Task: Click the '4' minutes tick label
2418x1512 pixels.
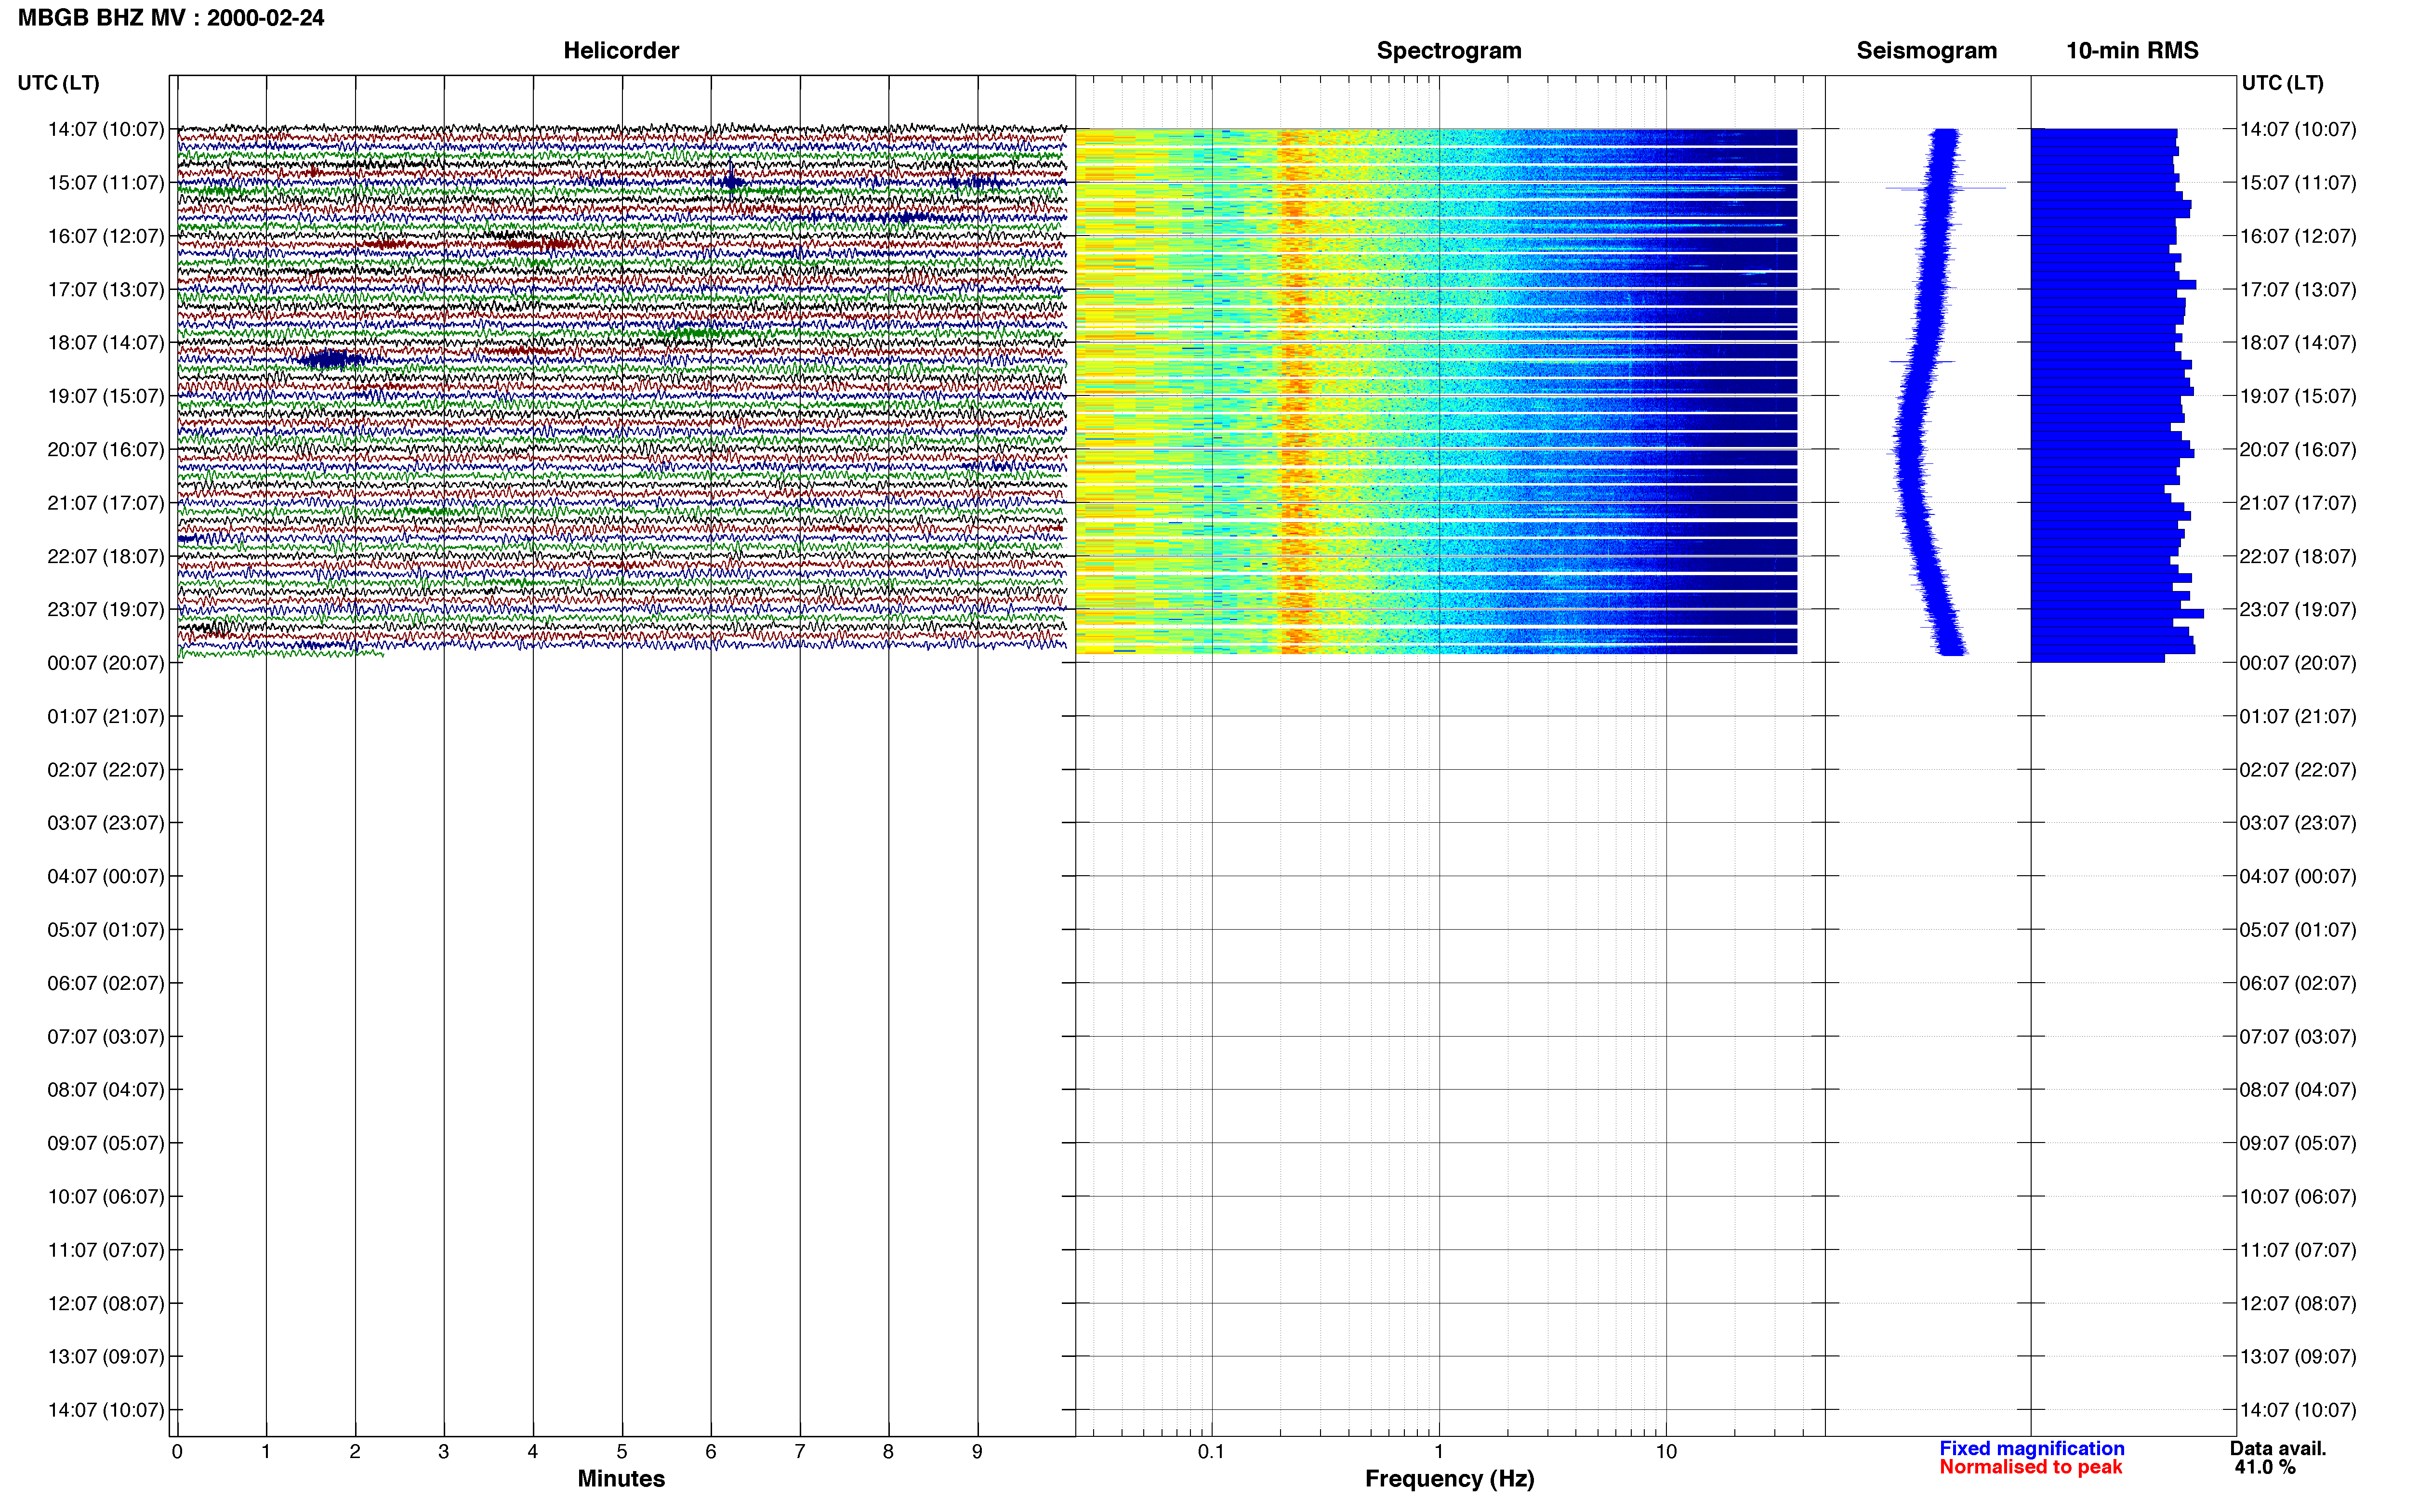Action: [x=533, y=1451]
